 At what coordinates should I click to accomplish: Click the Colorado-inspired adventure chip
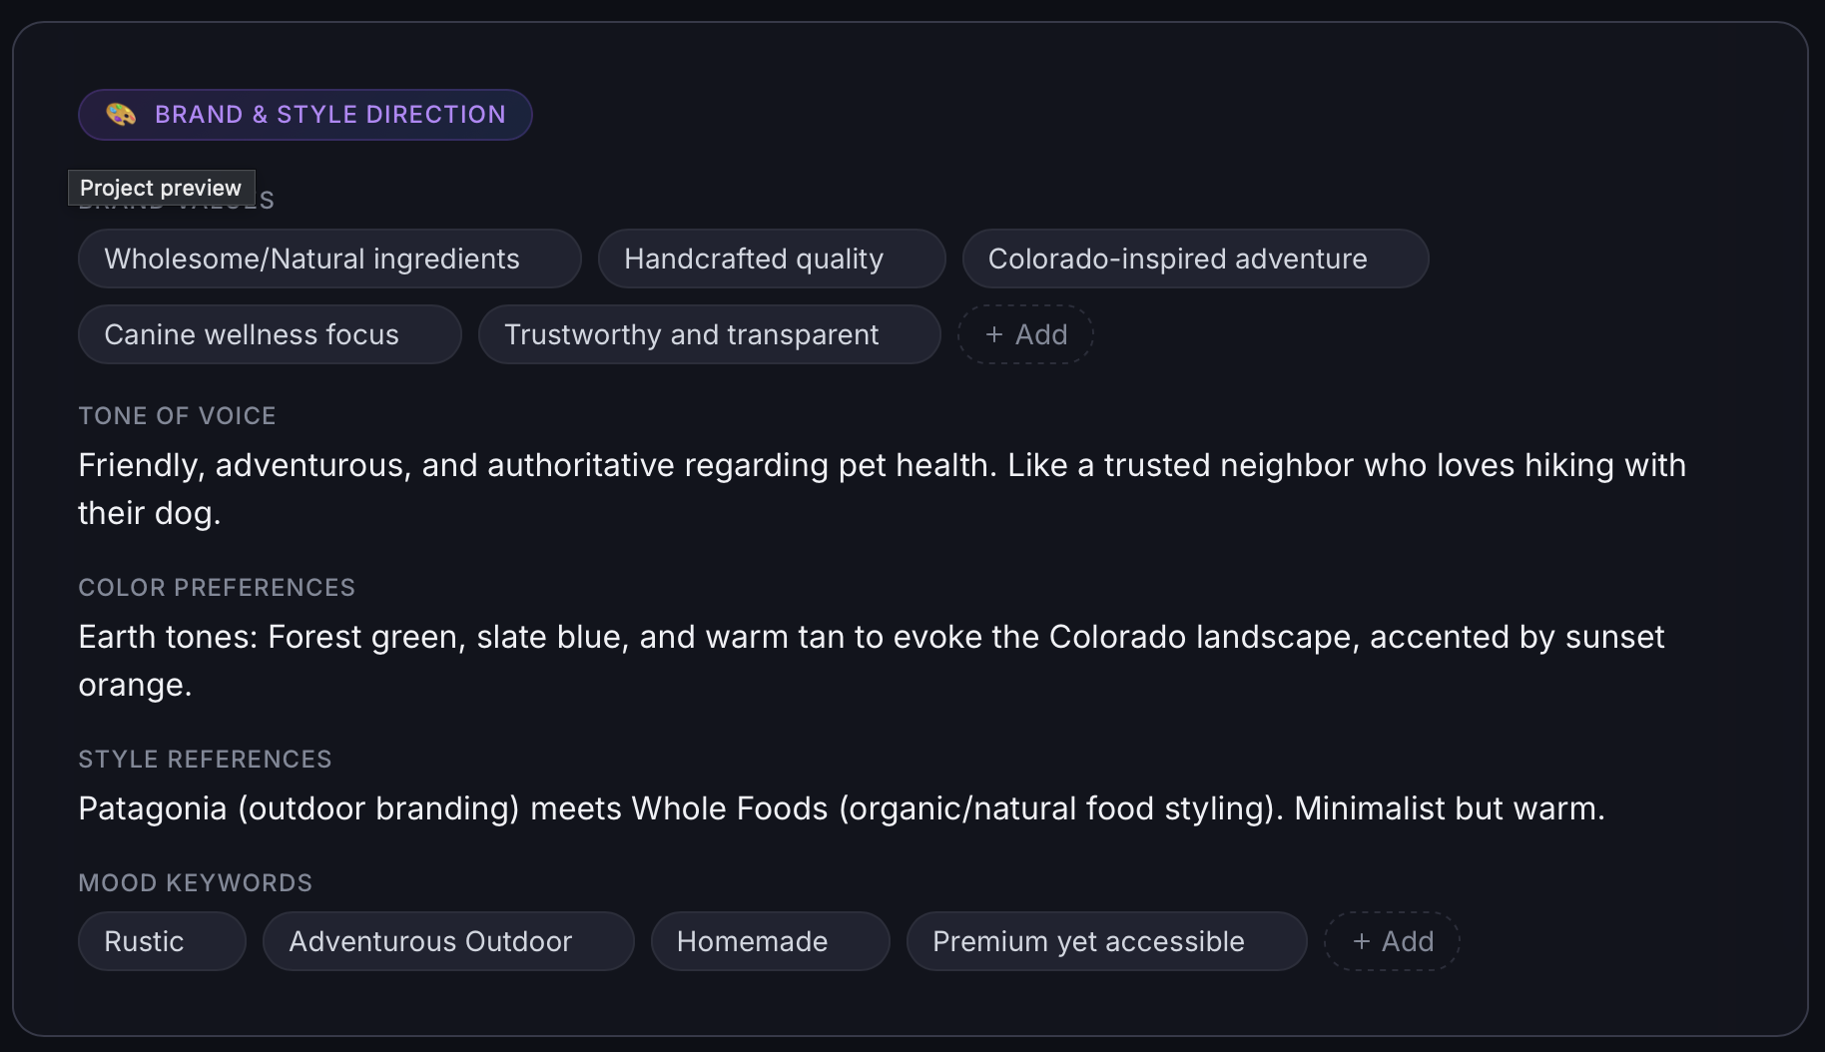coord(1194,259)
